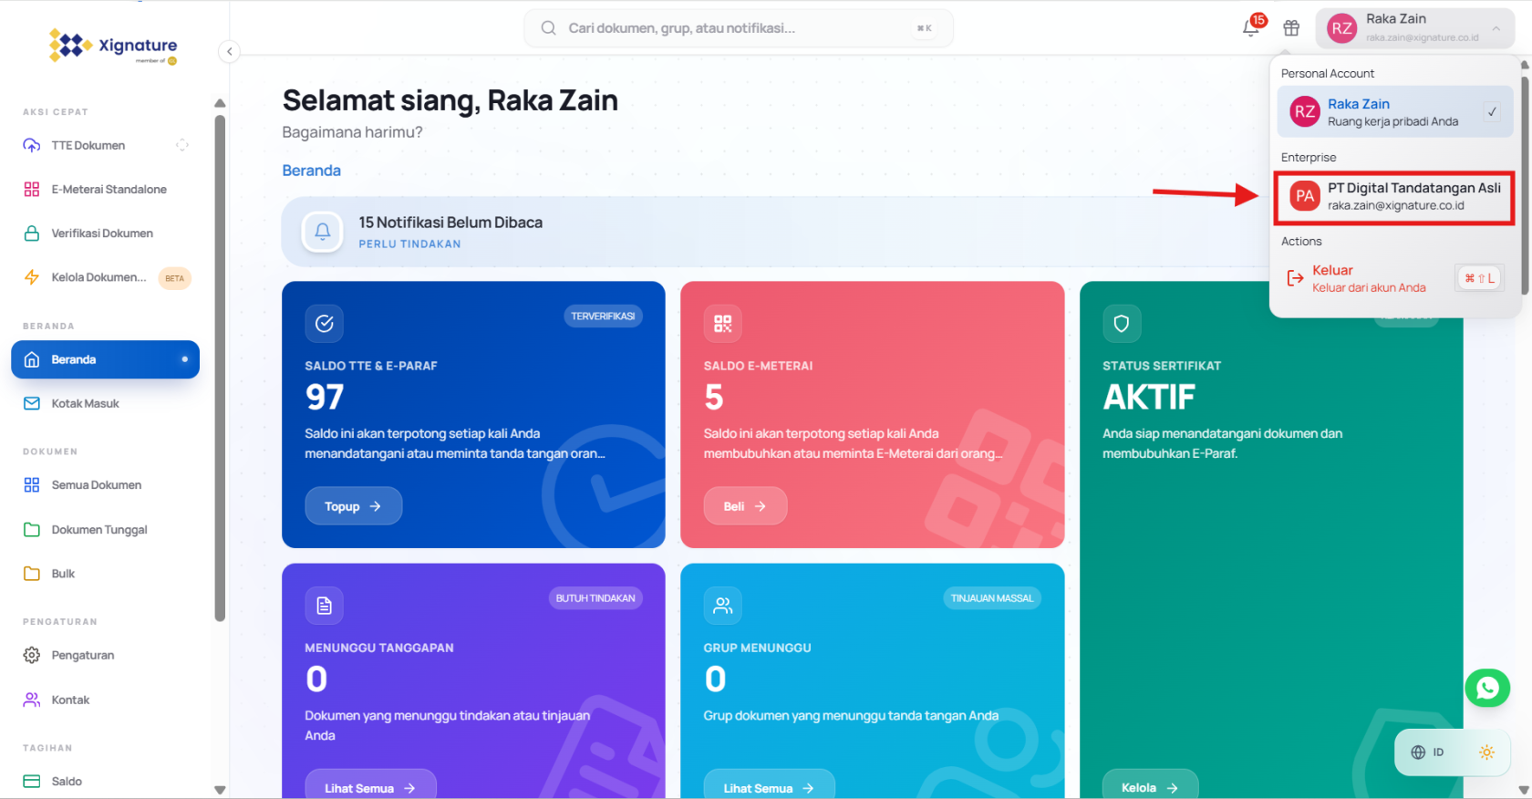Screen dimensions: 1532x799
Task: Click the Saldo card icon
Action: coord(32,782)
